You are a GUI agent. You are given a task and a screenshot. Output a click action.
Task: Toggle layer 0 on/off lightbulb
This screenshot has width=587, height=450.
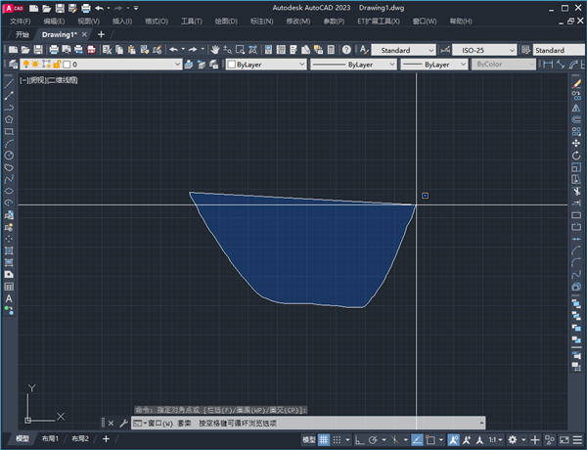(24, 65)
